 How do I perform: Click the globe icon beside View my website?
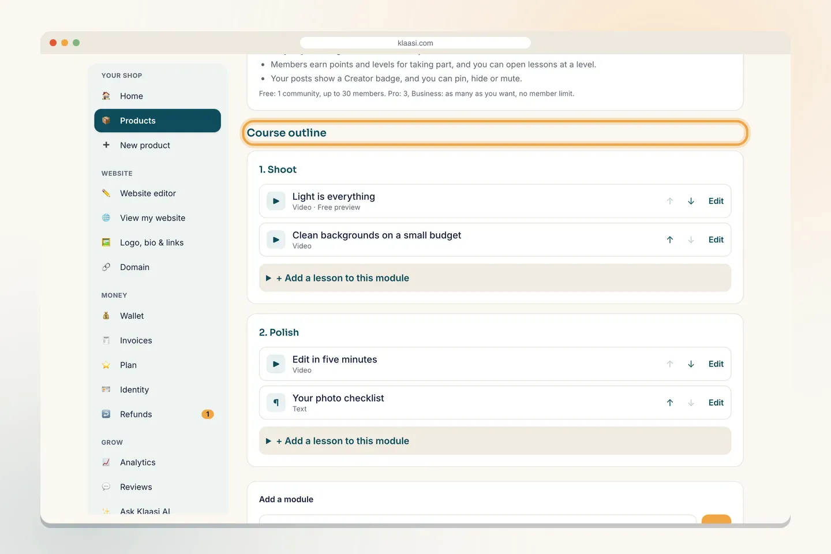[106, 218]
